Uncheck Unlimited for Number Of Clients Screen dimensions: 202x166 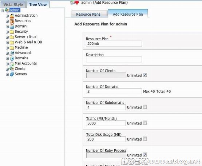click(x=145, y=75)
